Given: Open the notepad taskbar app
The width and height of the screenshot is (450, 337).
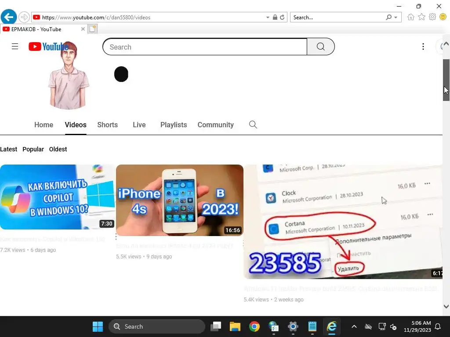Looking at the screenshot, I should coord(312,326).
